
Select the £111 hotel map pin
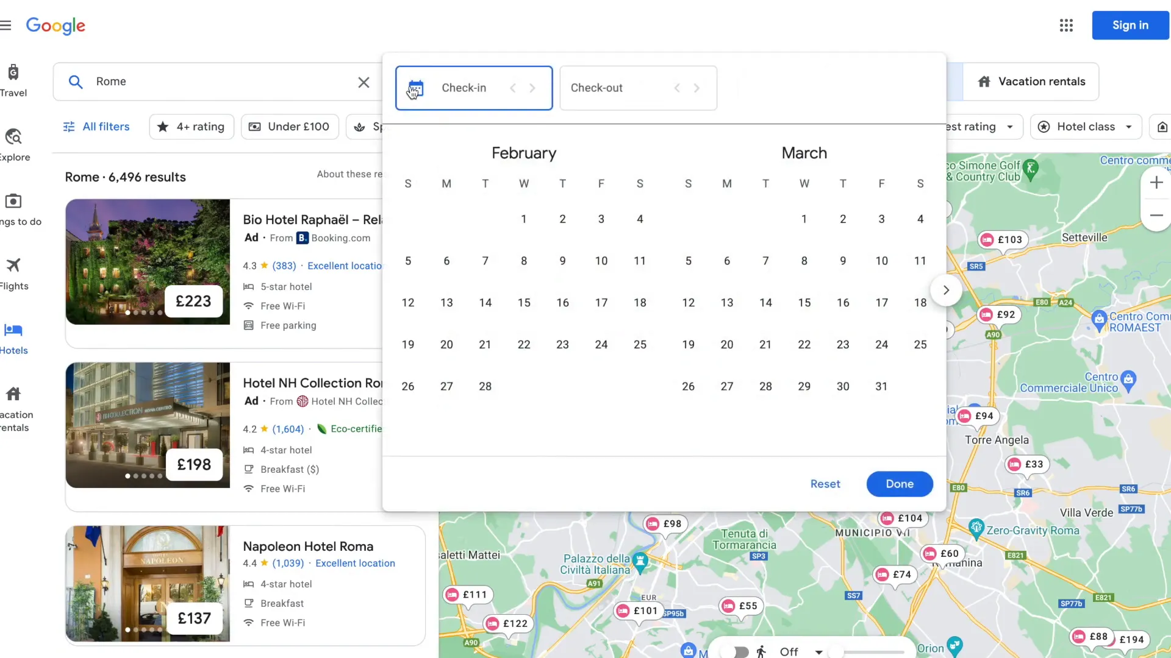(x=468, y=595)
